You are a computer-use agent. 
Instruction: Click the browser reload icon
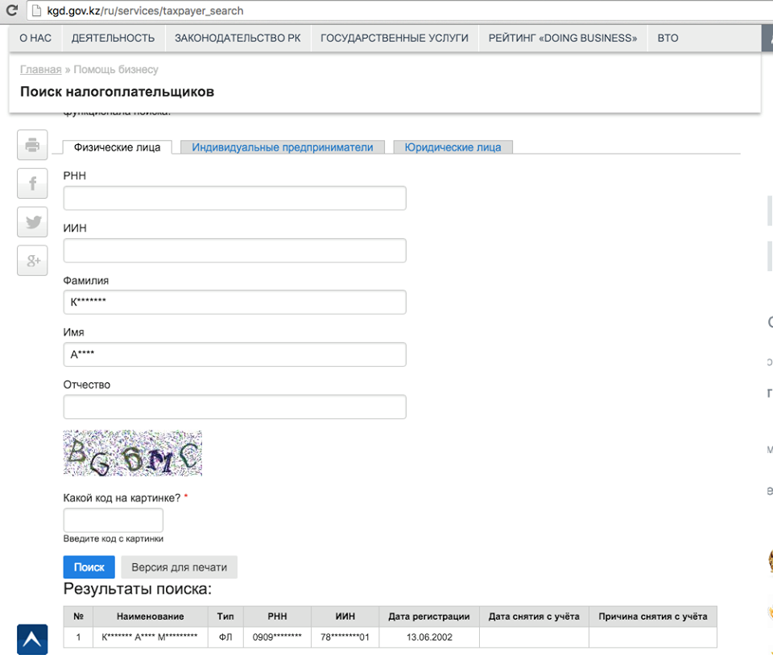pos(11,11)
